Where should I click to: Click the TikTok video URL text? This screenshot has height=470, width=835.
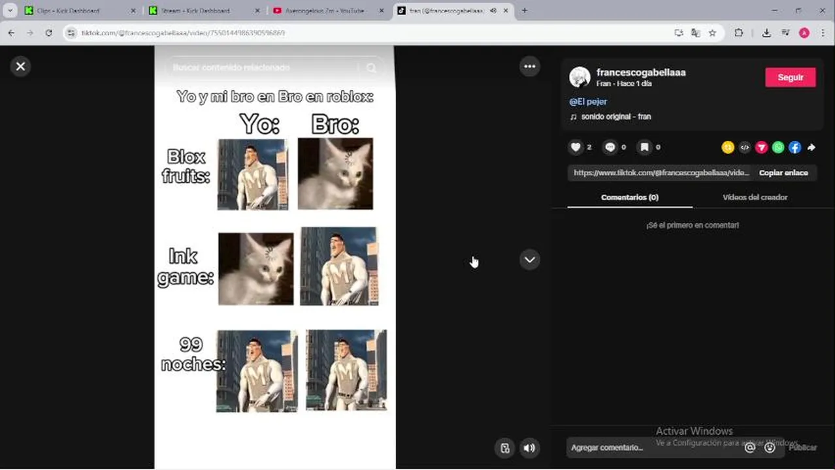(x=661, y=173)
